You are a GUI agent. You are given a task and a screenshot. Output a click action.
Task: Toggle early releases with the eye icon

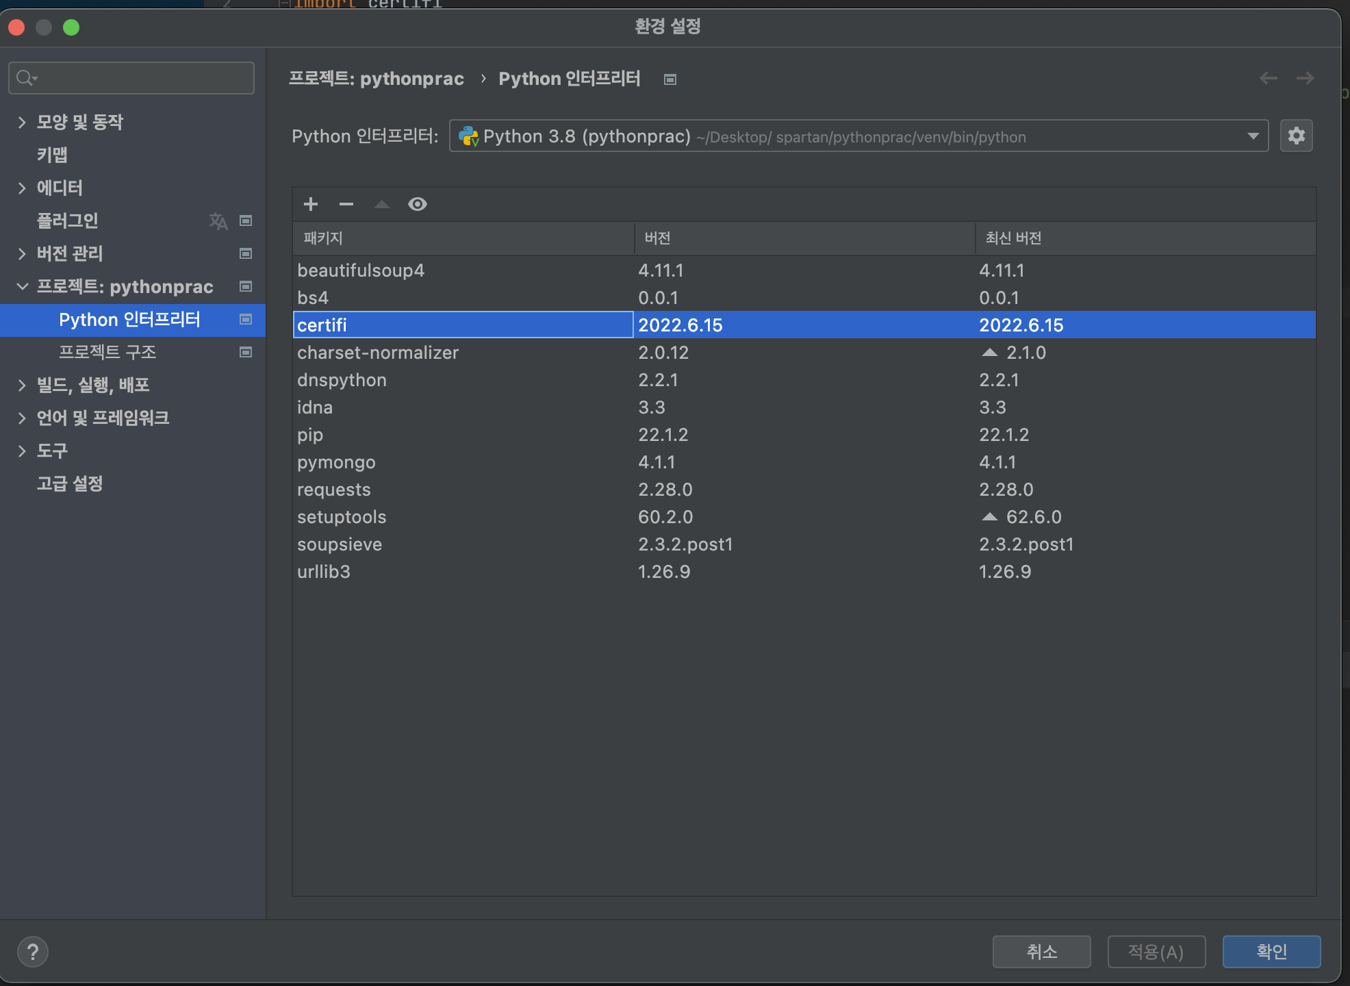pos(417,204)
